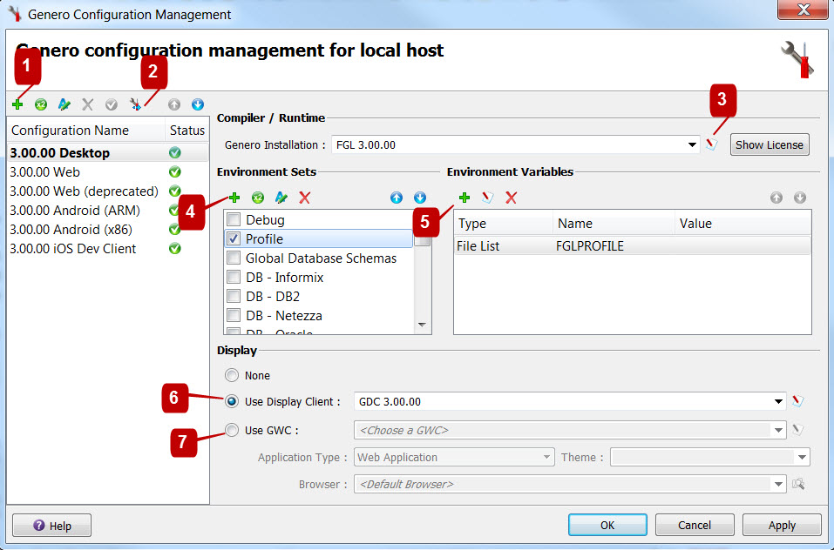Uncheck the Profile environment set
Screen dimensions: 834x550
[x=234, y=239]
